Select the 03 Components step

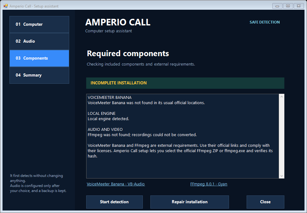click(39, 58)
